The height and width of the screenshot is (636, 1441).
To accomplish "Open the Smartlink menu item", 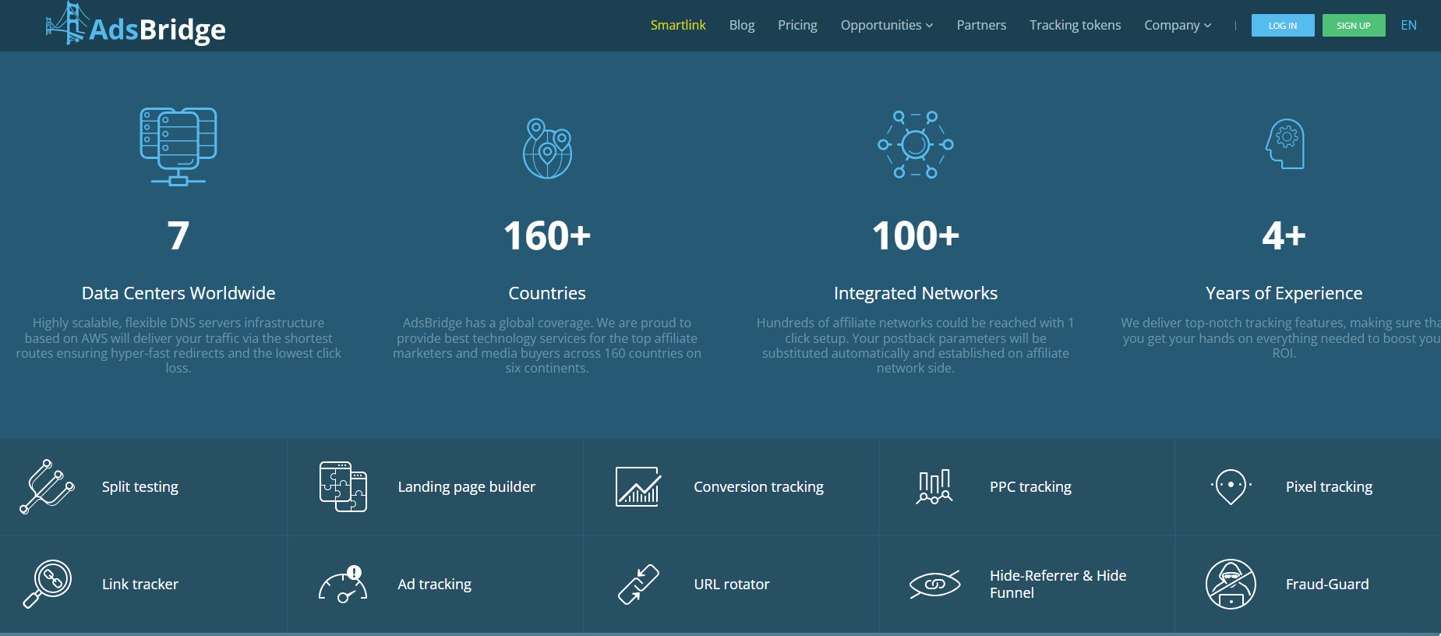I will [678, 25].
